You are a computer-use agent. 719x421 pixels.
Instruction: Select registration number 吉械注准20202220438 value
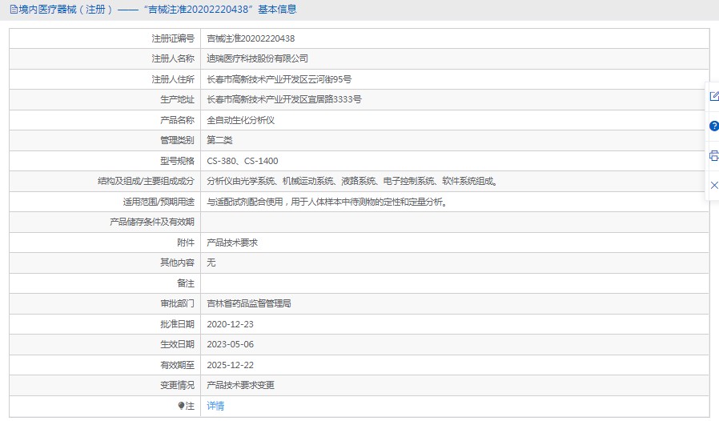(x=251, y=38)
